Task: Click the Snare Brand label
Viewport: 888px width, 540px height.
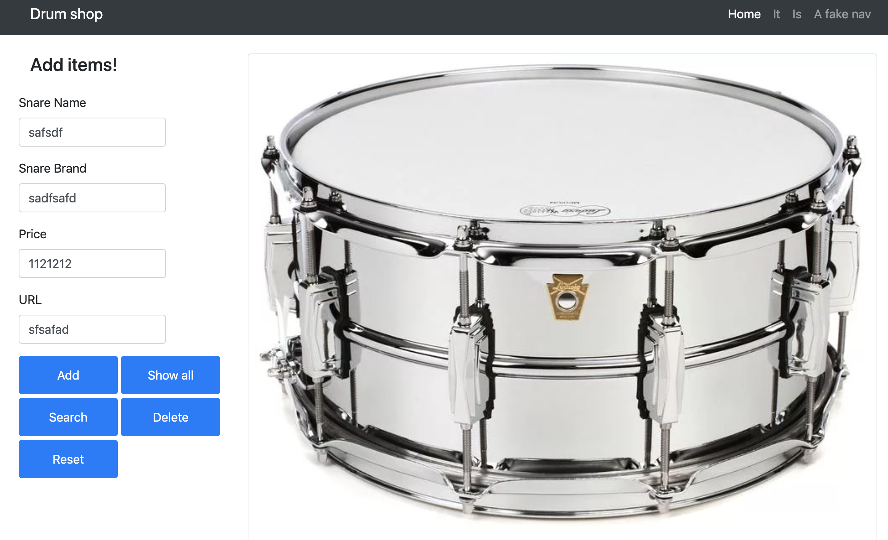Action: point(53,168)
